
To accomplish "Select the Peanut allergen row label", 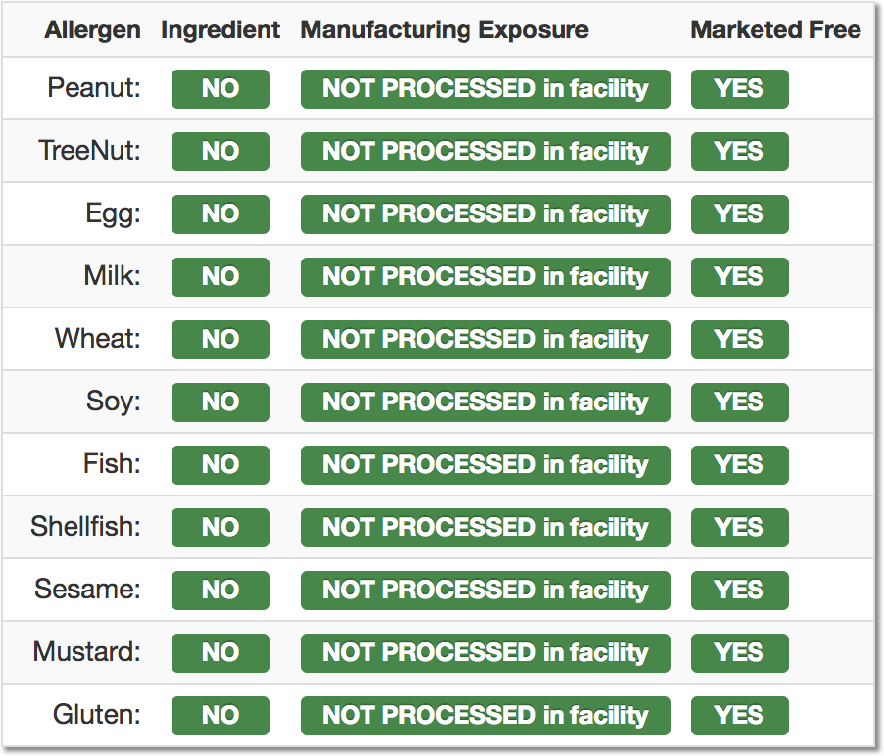I will [93, 88].
